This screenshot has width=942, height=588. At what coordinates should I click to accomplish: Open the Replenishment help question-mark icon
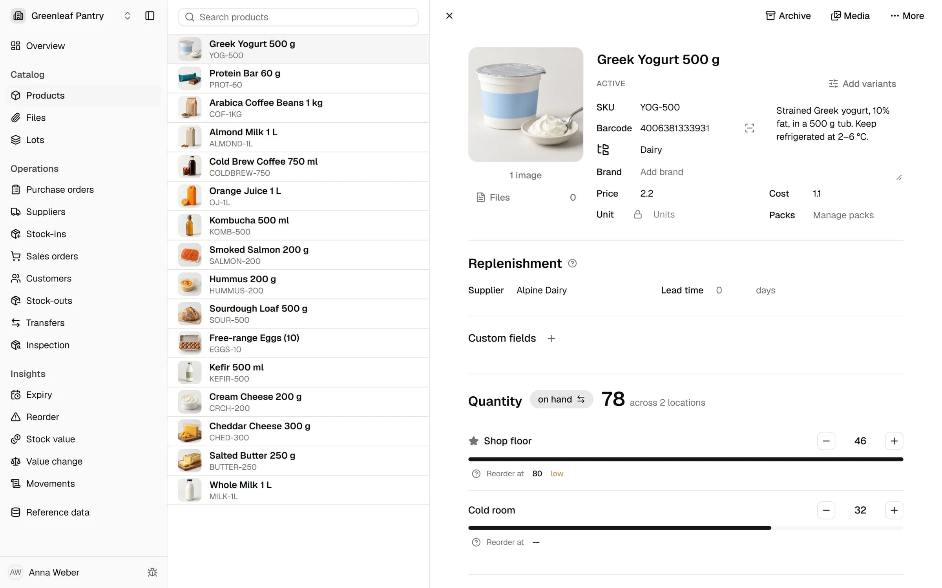tap(572, 263)
